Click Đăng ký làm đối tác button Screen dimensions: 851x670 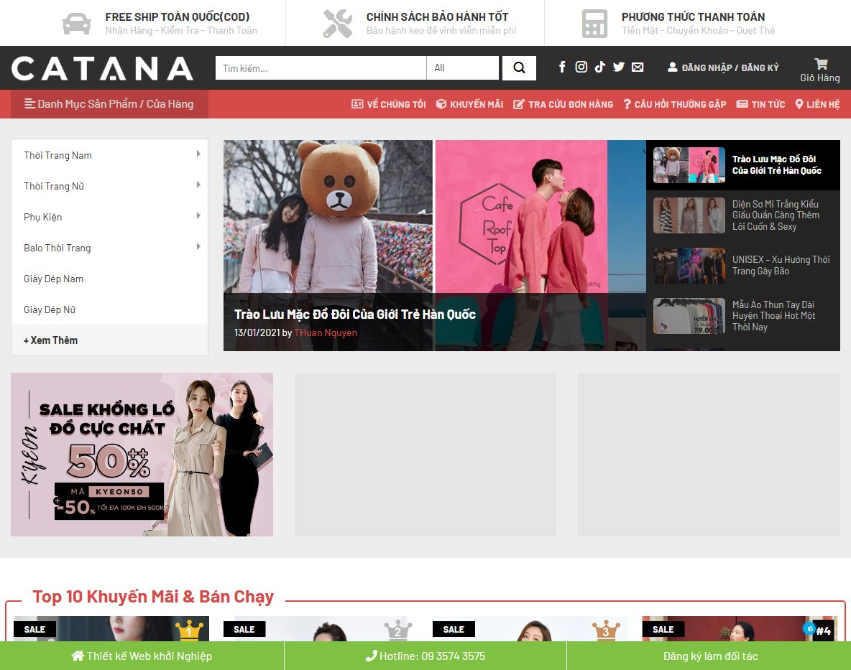pos(709,656)
